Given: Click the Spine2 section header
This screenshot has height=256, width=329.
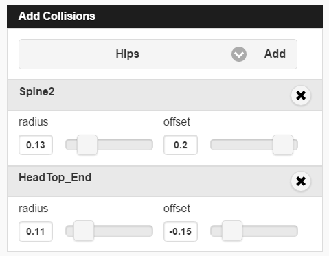Looking at the screenshot, I should [x=165, y=95].
